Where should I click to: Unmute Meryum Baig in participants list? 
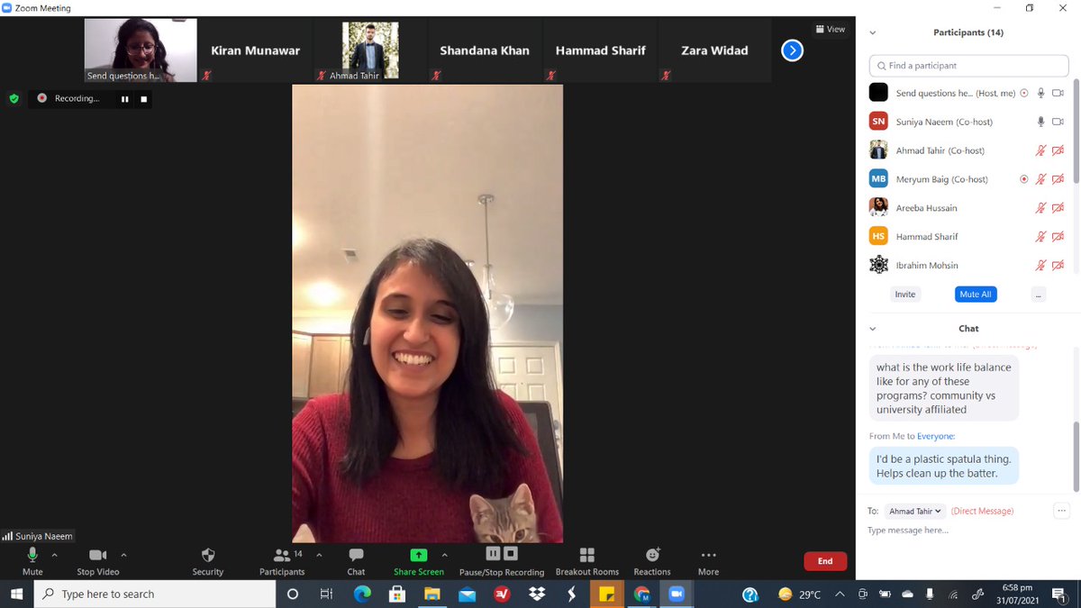1040,179
